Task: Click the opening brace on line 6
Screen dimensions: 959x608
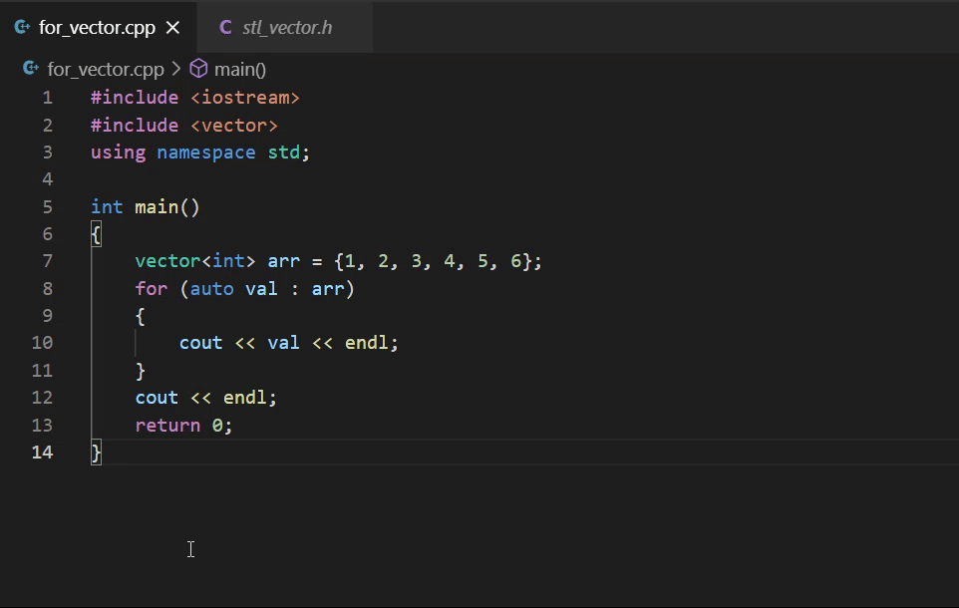Action: [x=96, y=235]
